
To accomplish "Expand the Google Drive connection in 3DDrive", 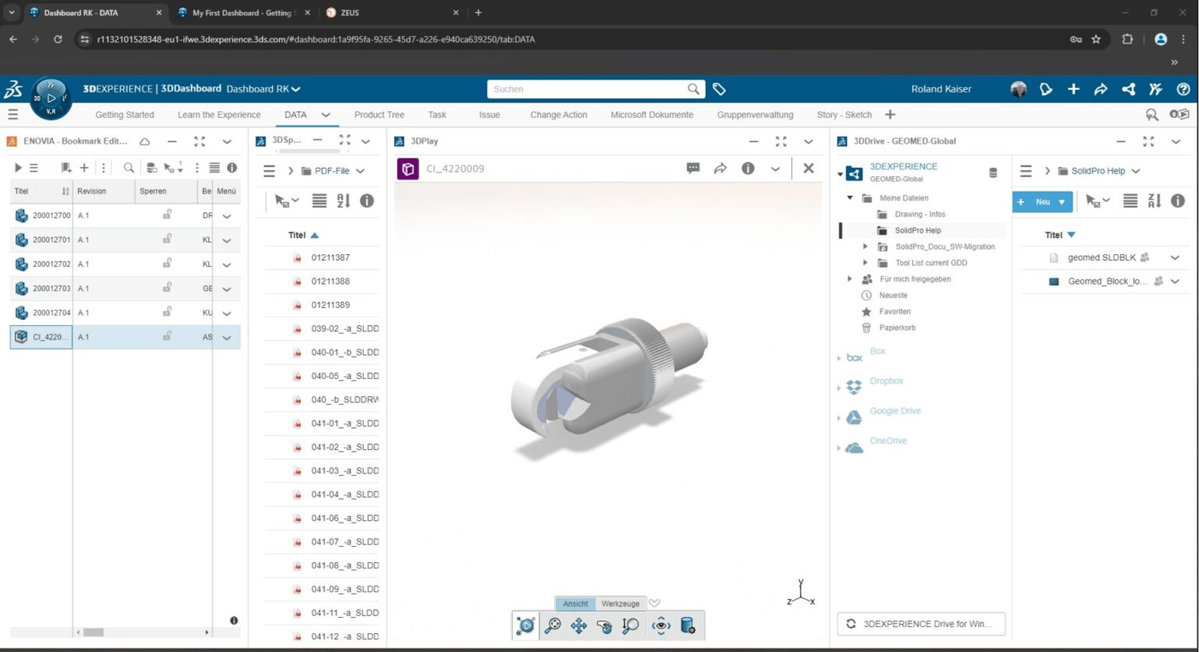I will tap(838, 418).
